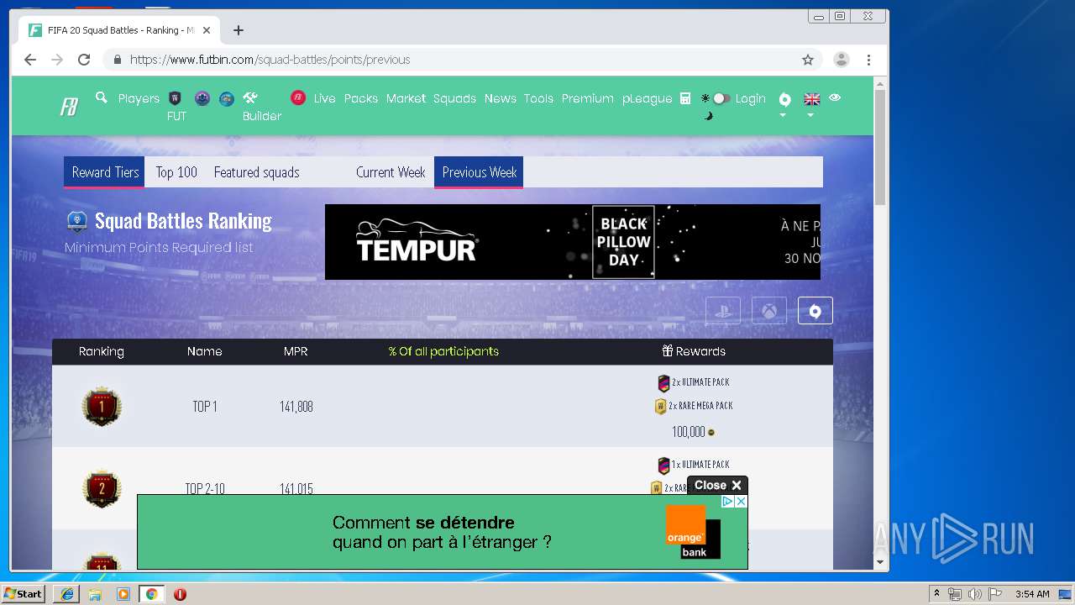Choose the Origin PC platform button
Screen dimensions: 1075x605
tap(815, 310)
